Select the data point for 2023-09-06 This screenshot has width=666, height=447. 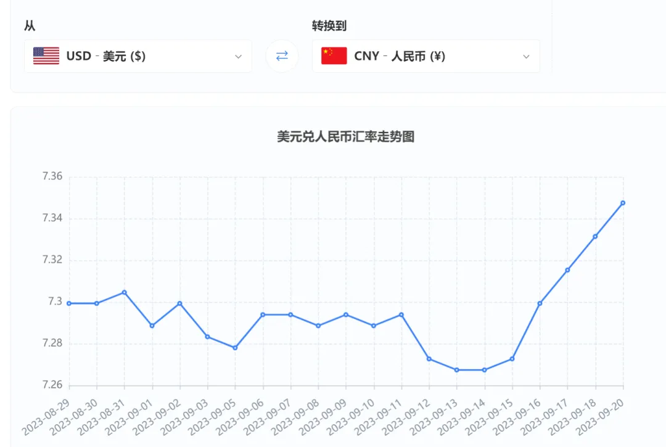(263, 315)
